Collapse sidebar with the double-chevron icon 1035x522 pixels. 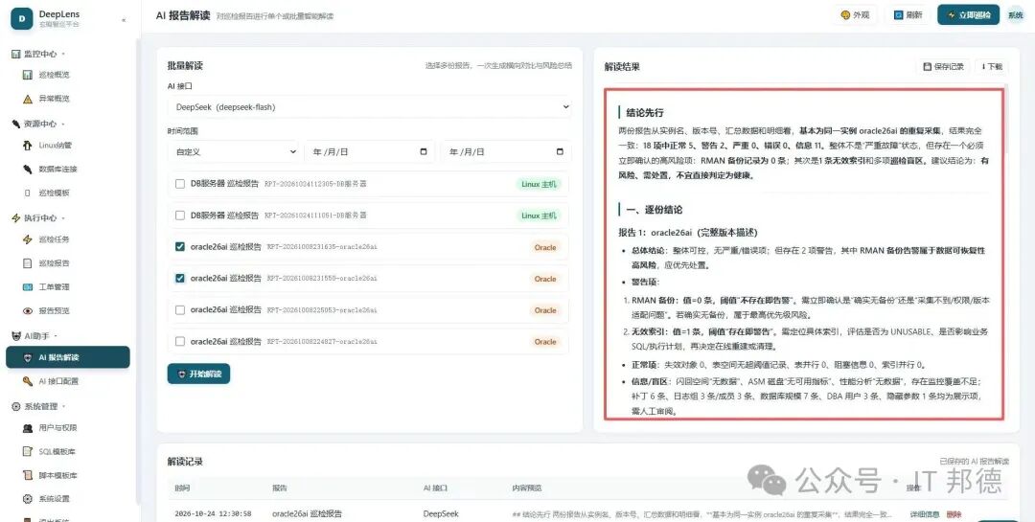click(124, 20)
